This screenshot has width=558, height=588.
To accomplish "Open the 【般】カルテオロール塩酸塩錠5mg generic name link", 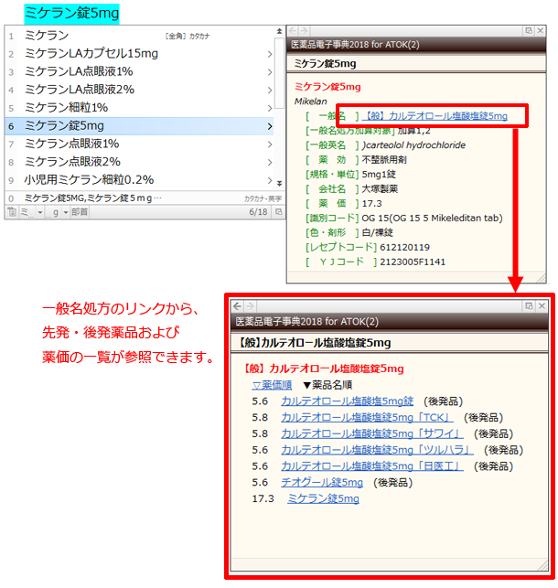I will [x=435, y=116].
